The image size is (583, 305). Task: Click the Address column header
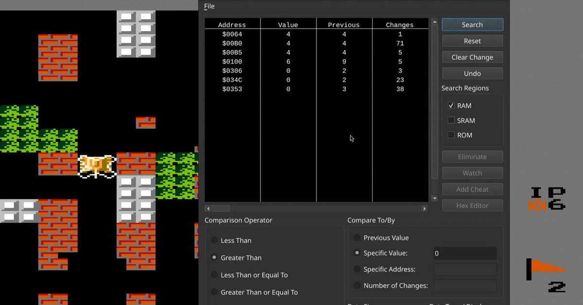(x=232, y=25)
